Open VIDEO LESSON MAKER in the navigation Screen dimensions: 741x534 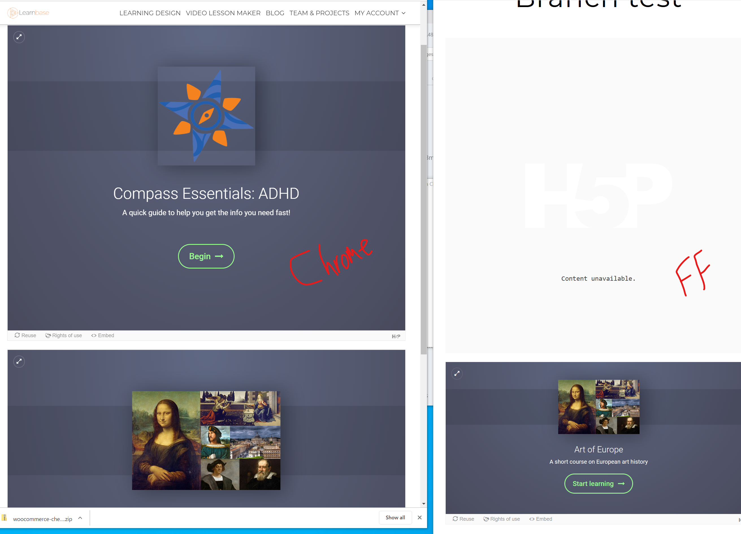[223, 13]
